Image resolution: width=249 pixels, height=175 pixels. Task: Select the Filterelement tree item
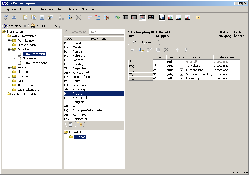coord(31,58)
